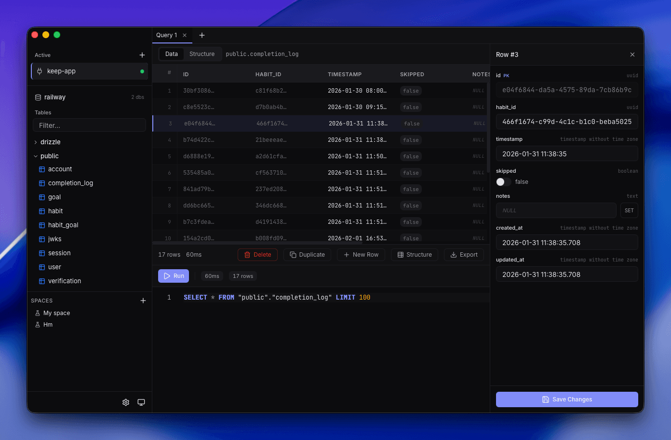Run the SQL query
671x440 pixels.
click(x=173, y=275)
